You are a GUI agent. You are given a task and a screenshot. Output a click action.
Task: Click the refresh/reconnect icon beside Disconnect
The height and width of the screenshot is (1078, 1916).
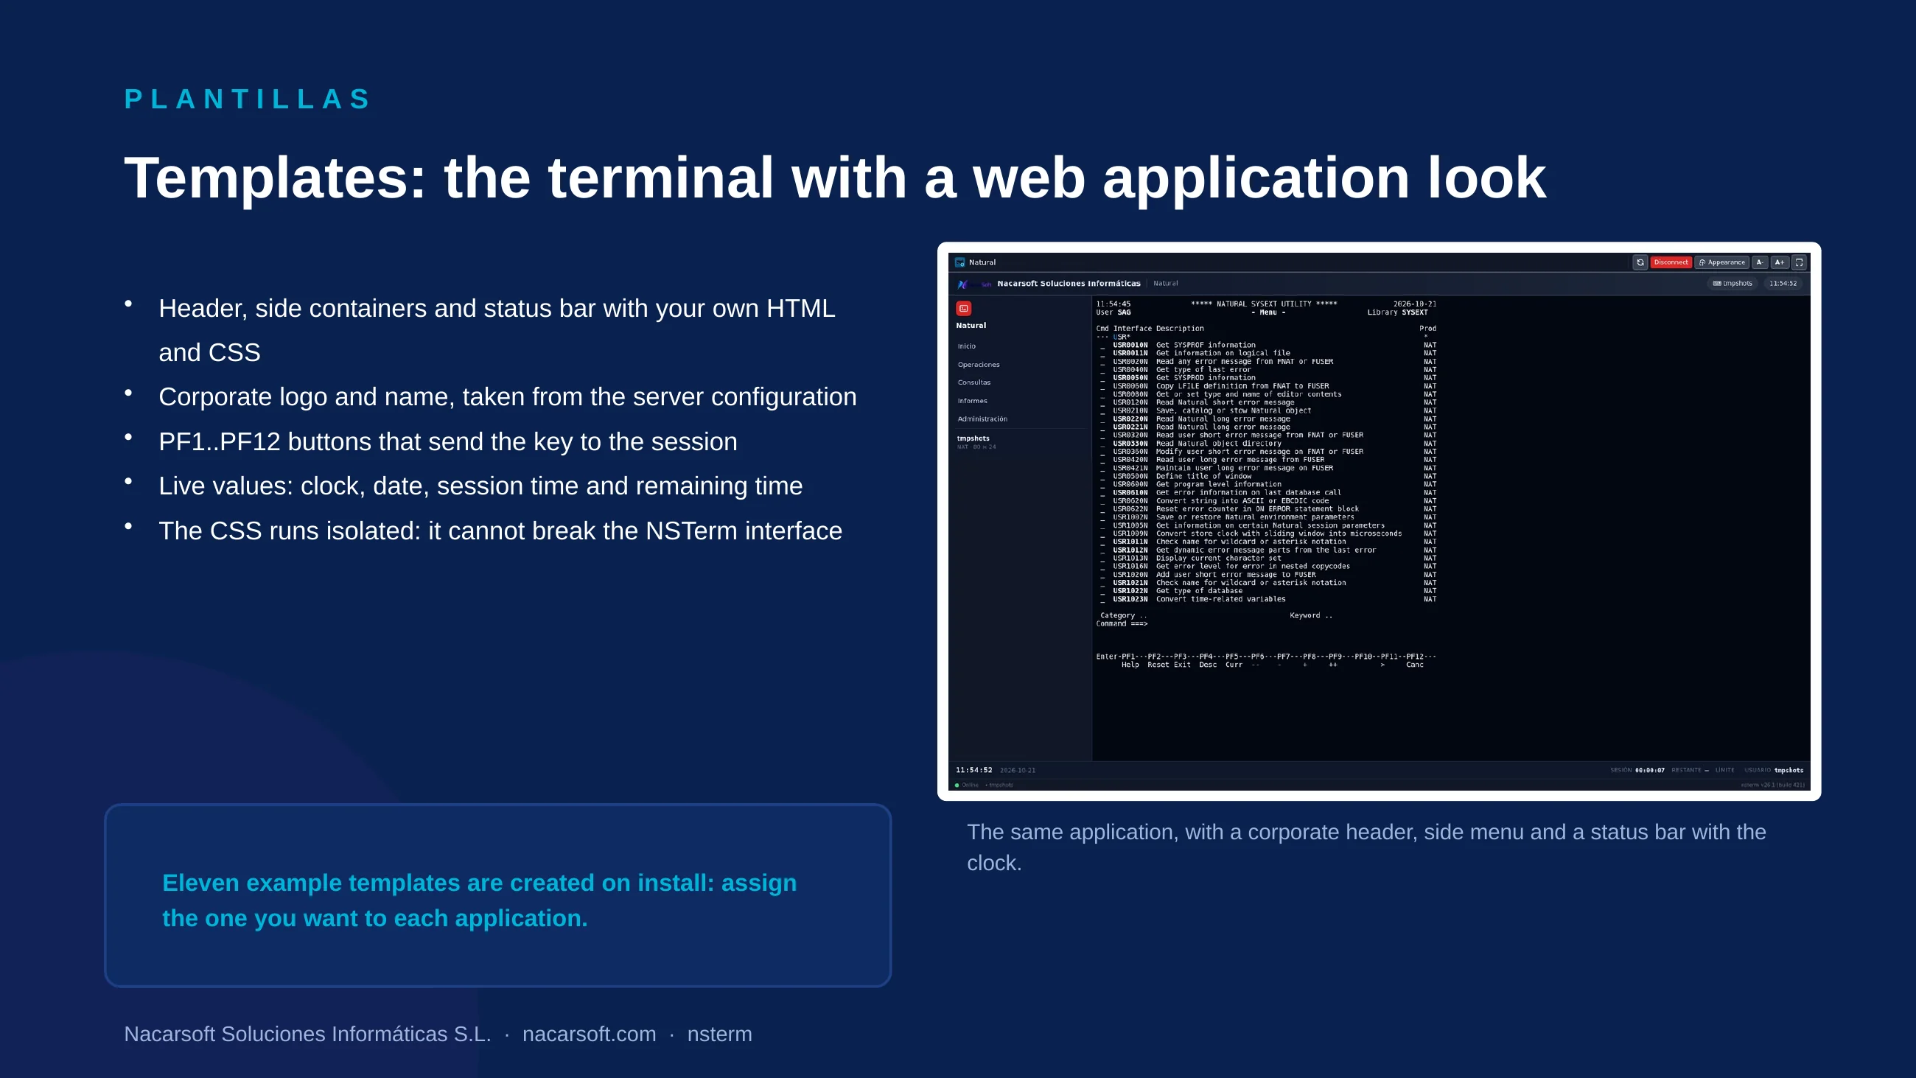click(x=1640, y=262)
